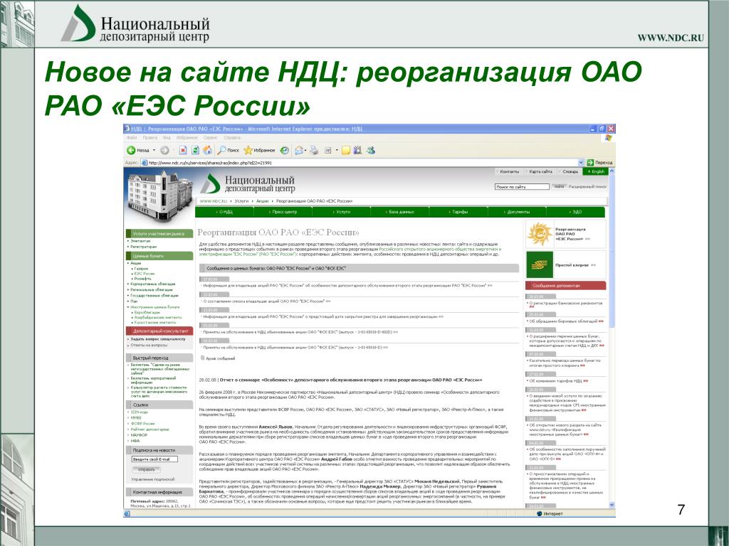
Task: Click the Архив сообщений document icon
Action: (202, 358)
